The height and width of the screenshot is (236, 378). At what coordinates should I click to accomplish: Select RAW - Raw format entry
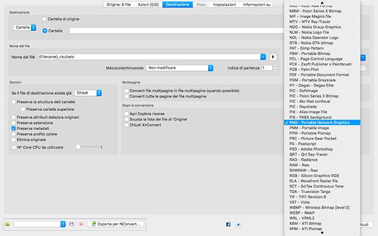pyautogui.click(x=322, y=165)
